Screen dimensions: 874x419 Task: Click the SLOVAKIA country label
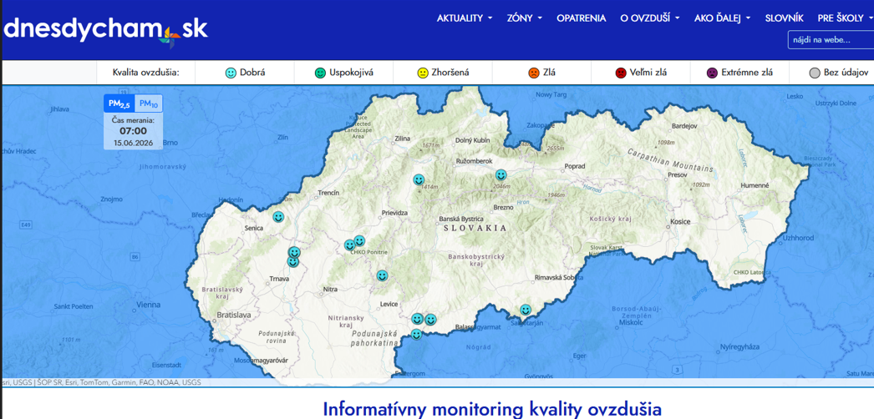click(x=475, y=228)
